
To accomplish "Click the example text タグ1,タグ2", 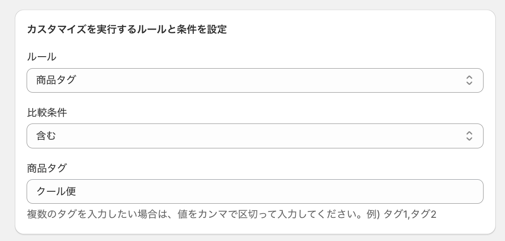I will 410,214.
